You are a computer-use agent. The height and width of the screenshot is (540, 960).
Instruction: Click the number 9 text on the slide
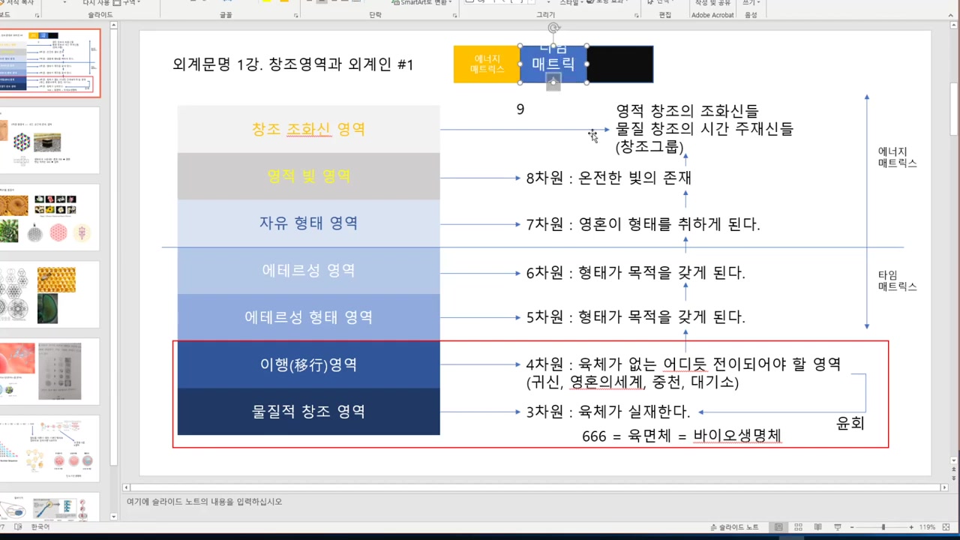click(x=520, y=109)
